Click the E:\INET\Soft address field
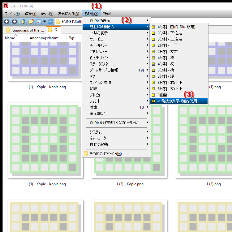 71,22
